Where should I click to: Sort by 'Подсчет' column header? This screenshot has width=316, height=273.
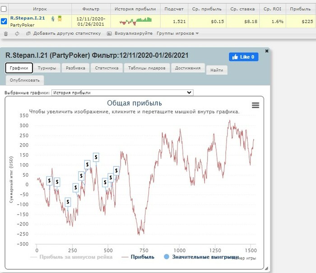174,9
